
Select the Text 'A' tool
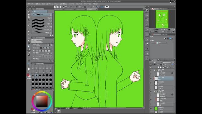[29, 66]
